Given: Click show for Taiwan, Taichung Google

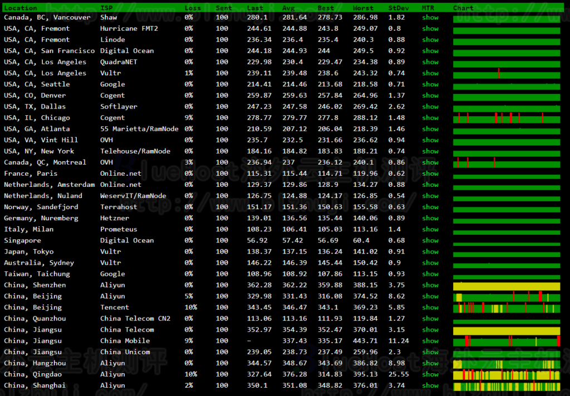Looking at the screenshot, I should coord(430,274).
